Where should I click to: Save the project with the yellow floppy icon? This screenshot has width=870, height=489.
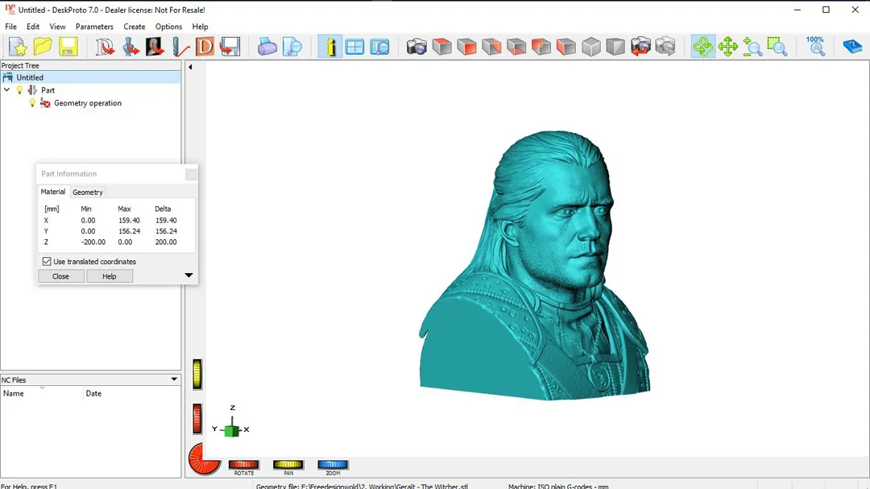click(x=68, y=47)
